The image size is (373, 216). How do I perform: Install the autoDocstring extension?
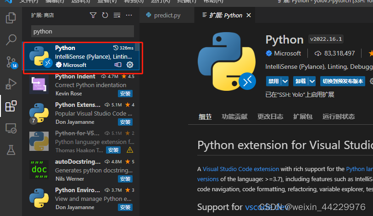(125, 179)
